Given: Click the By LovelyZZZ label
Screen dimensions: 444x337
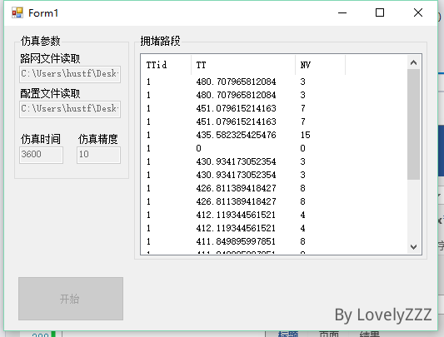Looking at the screenshot, I should click(x=383, y=315).
